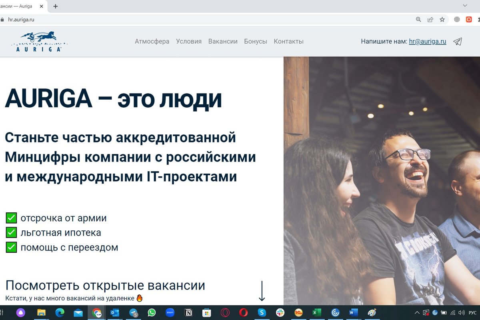Click the orange record extension icon
The height and width of the screenshot is (320, 480).
(469, 19)
